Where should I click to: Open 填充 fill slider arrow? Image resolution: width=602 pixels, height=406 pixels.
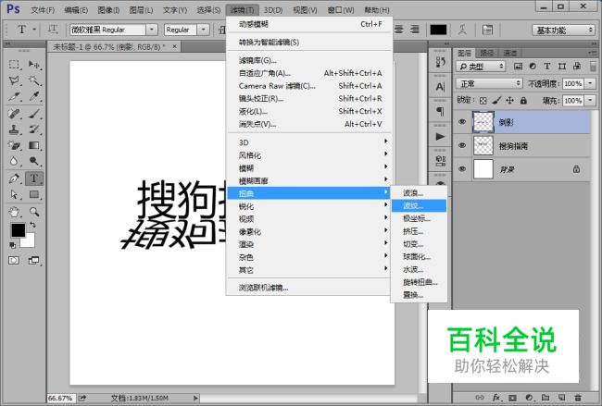[590, 101]
